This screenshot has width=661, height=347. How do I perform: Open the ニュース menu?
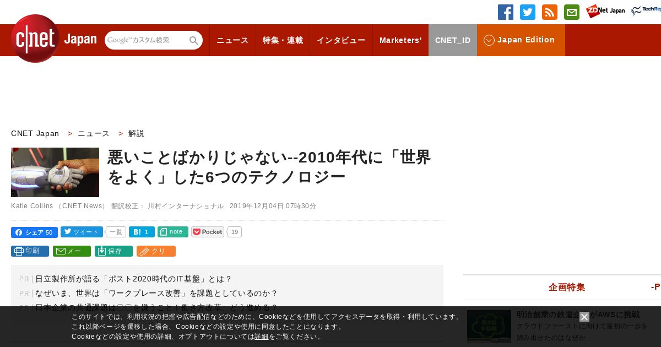[232, 40]
